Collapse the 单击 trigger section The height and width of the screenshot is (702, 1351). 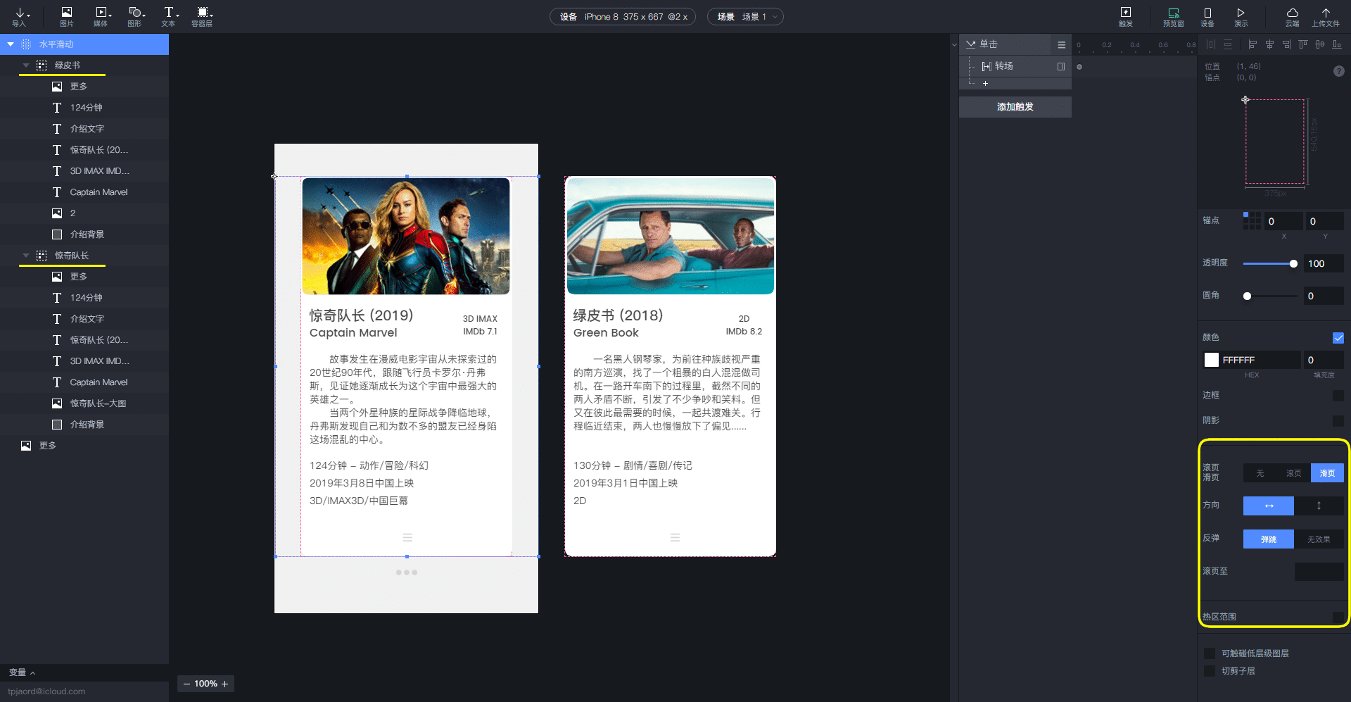point(971,44)
